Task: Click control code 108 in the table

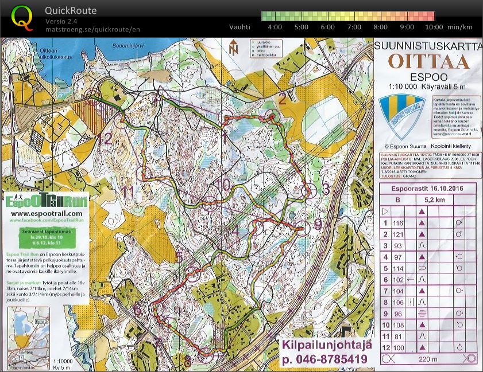Action: click(398, 325)
